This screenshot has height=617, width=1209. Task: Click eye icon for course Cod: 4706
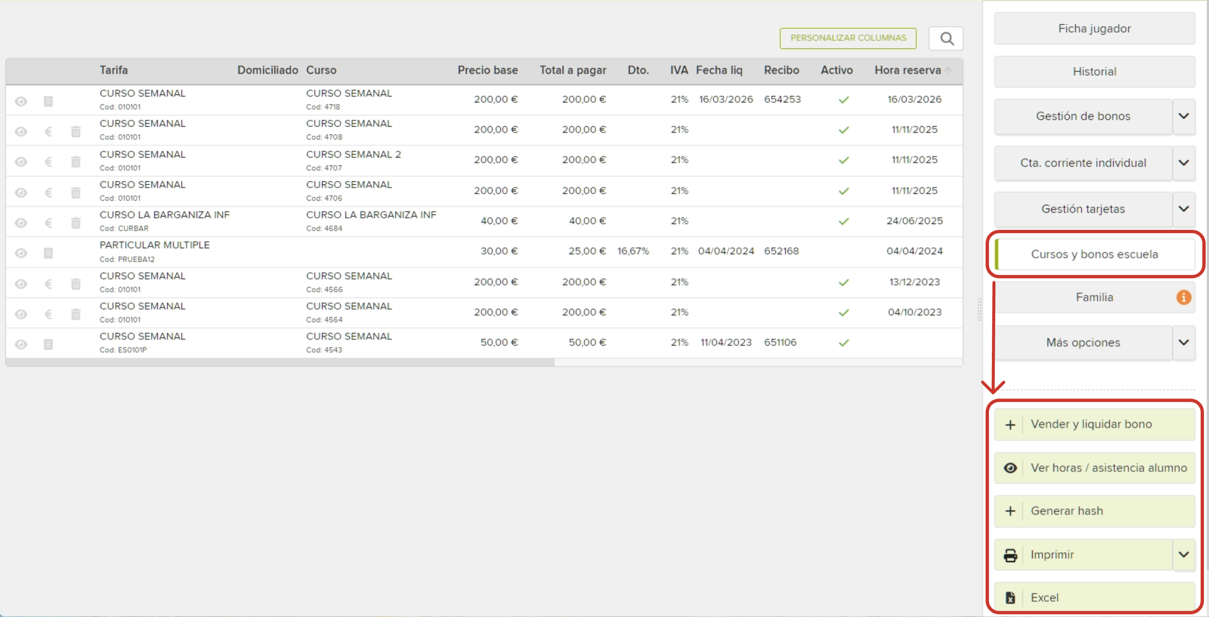pos(20,193)
